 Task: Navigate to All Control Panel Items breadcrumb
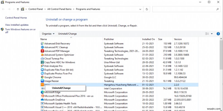pos(61,9)
